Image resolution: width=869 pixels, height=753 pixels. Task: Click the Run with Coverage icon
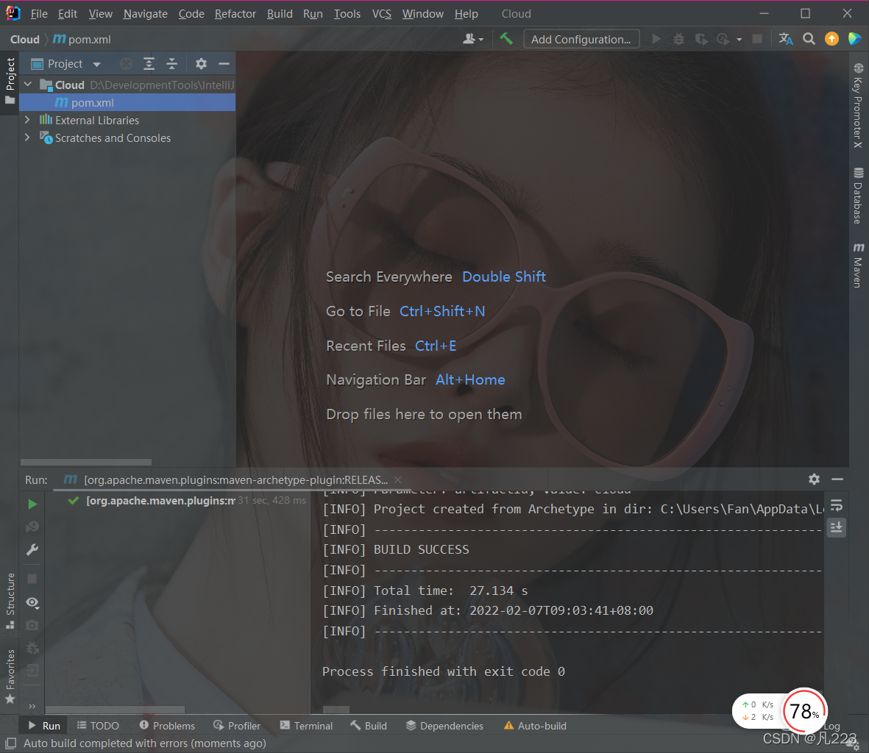click(x=701, y=39)
